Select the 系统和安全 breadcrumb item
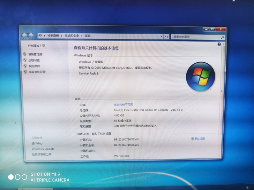The width and height of the screenshot is (254, 190). tap(72, 36)
